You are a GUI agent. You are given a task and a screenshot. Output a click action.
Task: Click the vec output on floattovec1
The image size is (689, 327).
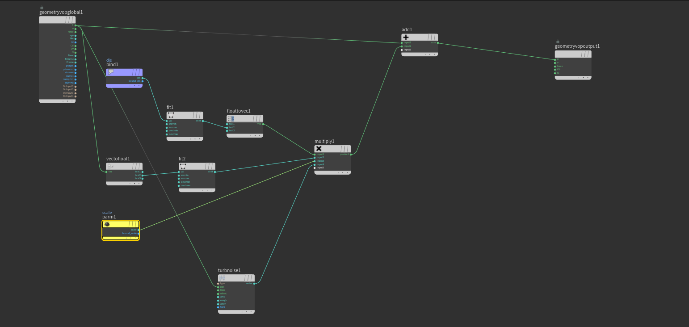263,124
